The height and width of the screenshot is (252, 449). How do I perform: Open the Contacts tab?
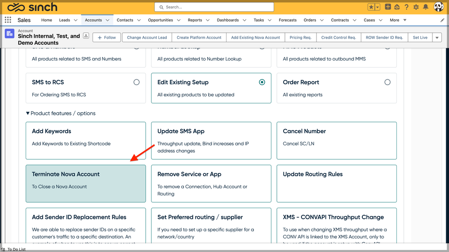coord(125,20)
